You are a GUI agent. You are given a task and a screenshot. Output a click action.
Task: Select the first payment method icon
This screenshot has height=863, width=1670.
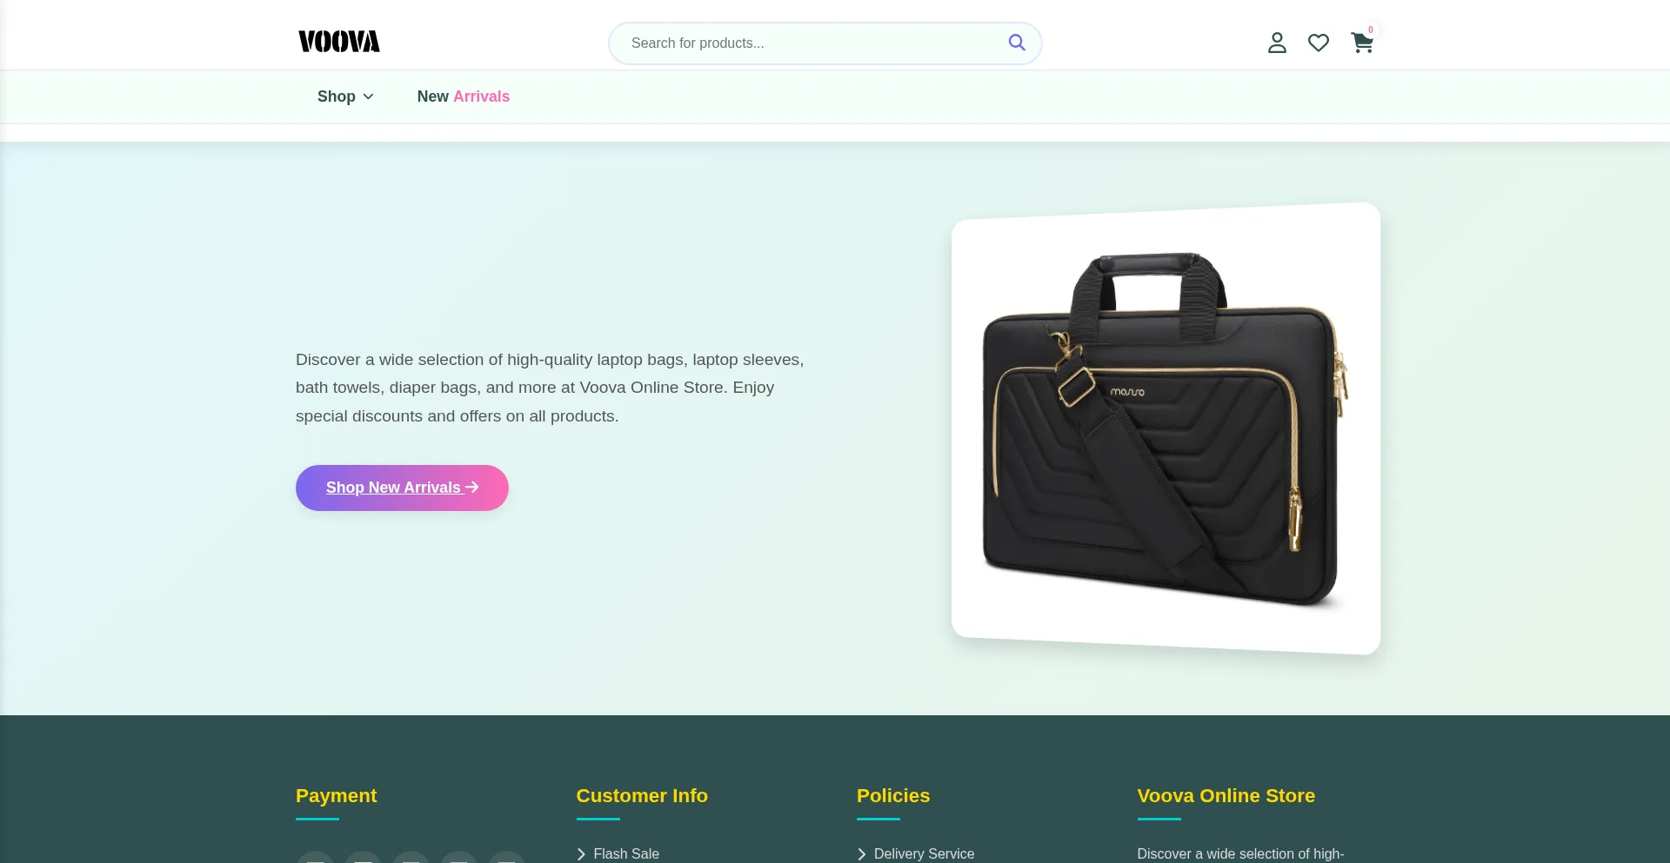point(316,858)
